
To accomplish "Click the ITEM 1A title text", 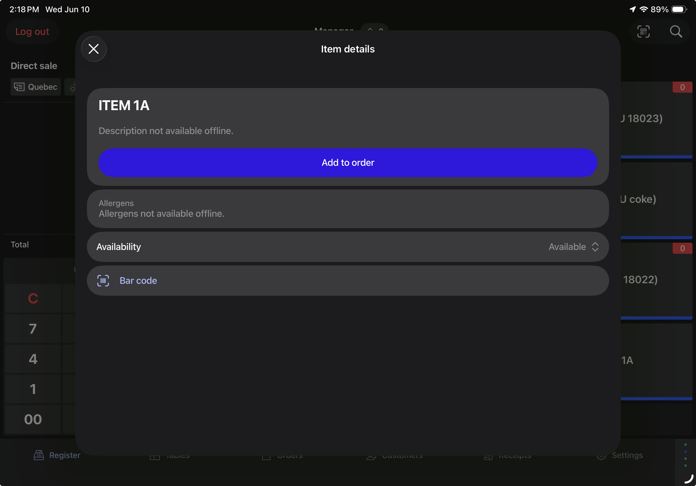I will (124, 105).
